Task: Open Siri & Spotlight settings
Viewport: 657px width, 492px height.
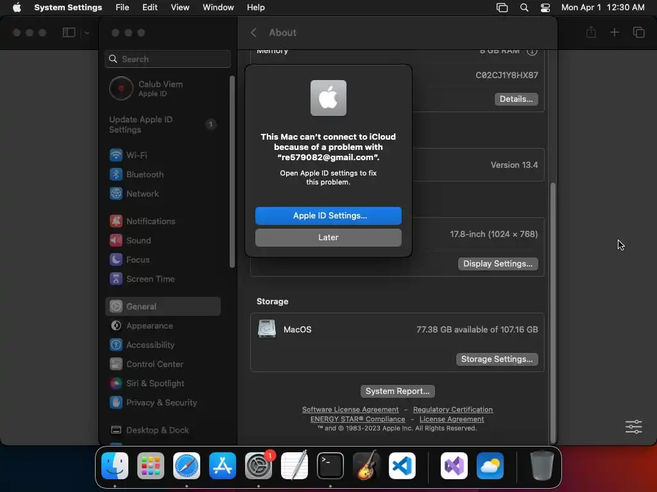Action: [164, 383]
